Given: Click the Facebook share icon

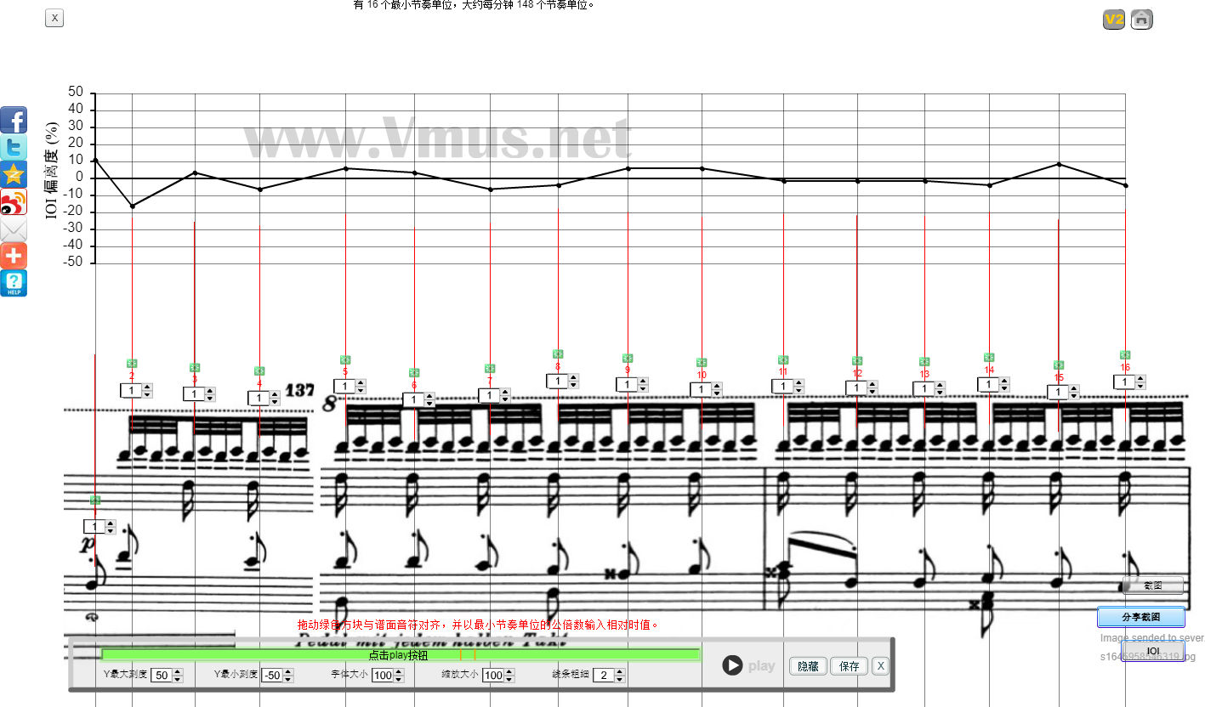Looking at the screenshot, I should [14, 120].
